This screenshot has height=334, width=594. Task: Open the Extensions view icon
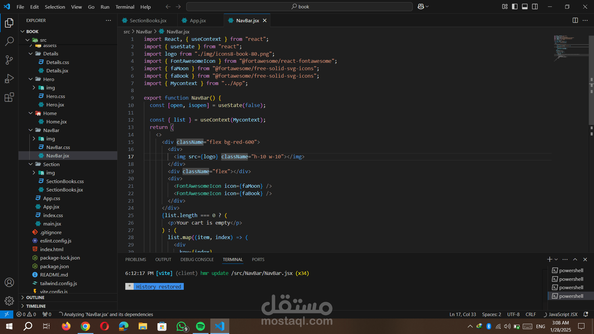pyautogui.click(x=9, y=97)
